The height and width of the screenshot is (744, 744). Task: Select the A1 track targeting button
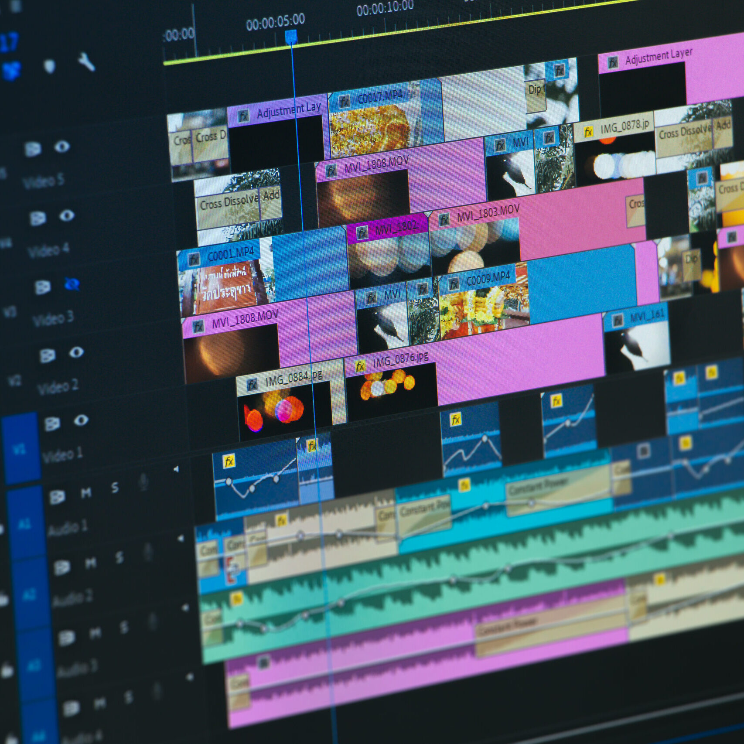tap(25, 523)
